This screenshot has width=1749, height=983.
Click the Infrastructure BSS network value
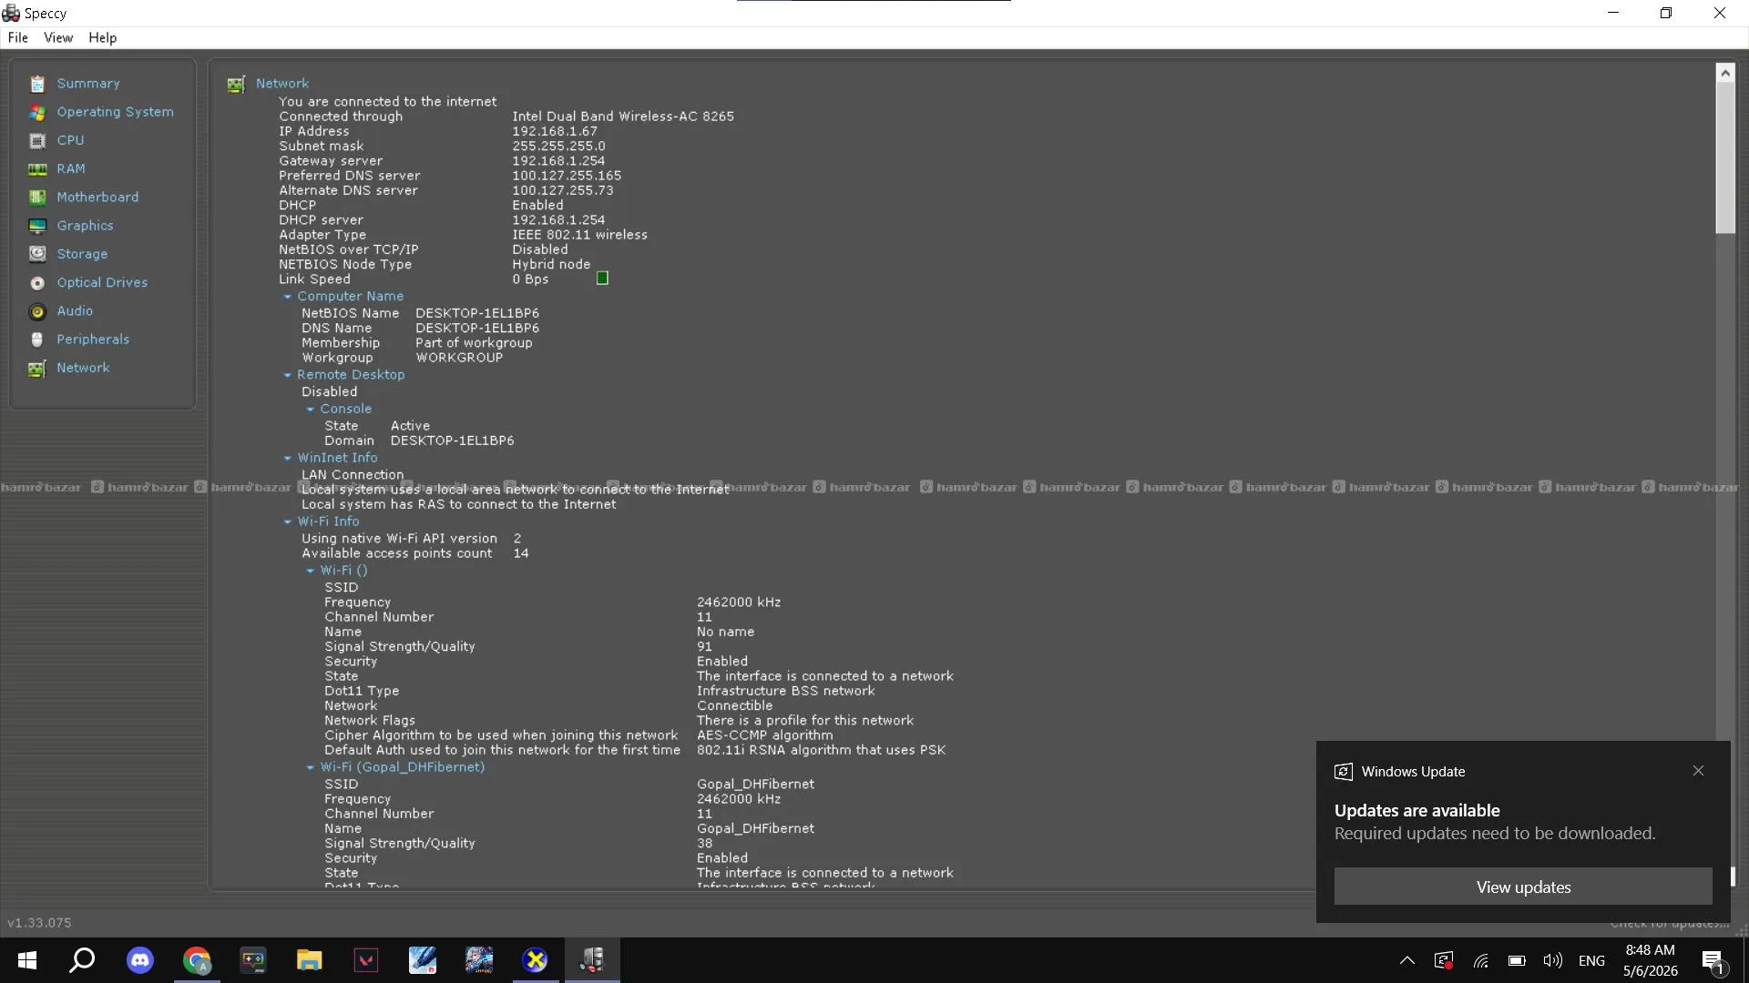(786, 691)
